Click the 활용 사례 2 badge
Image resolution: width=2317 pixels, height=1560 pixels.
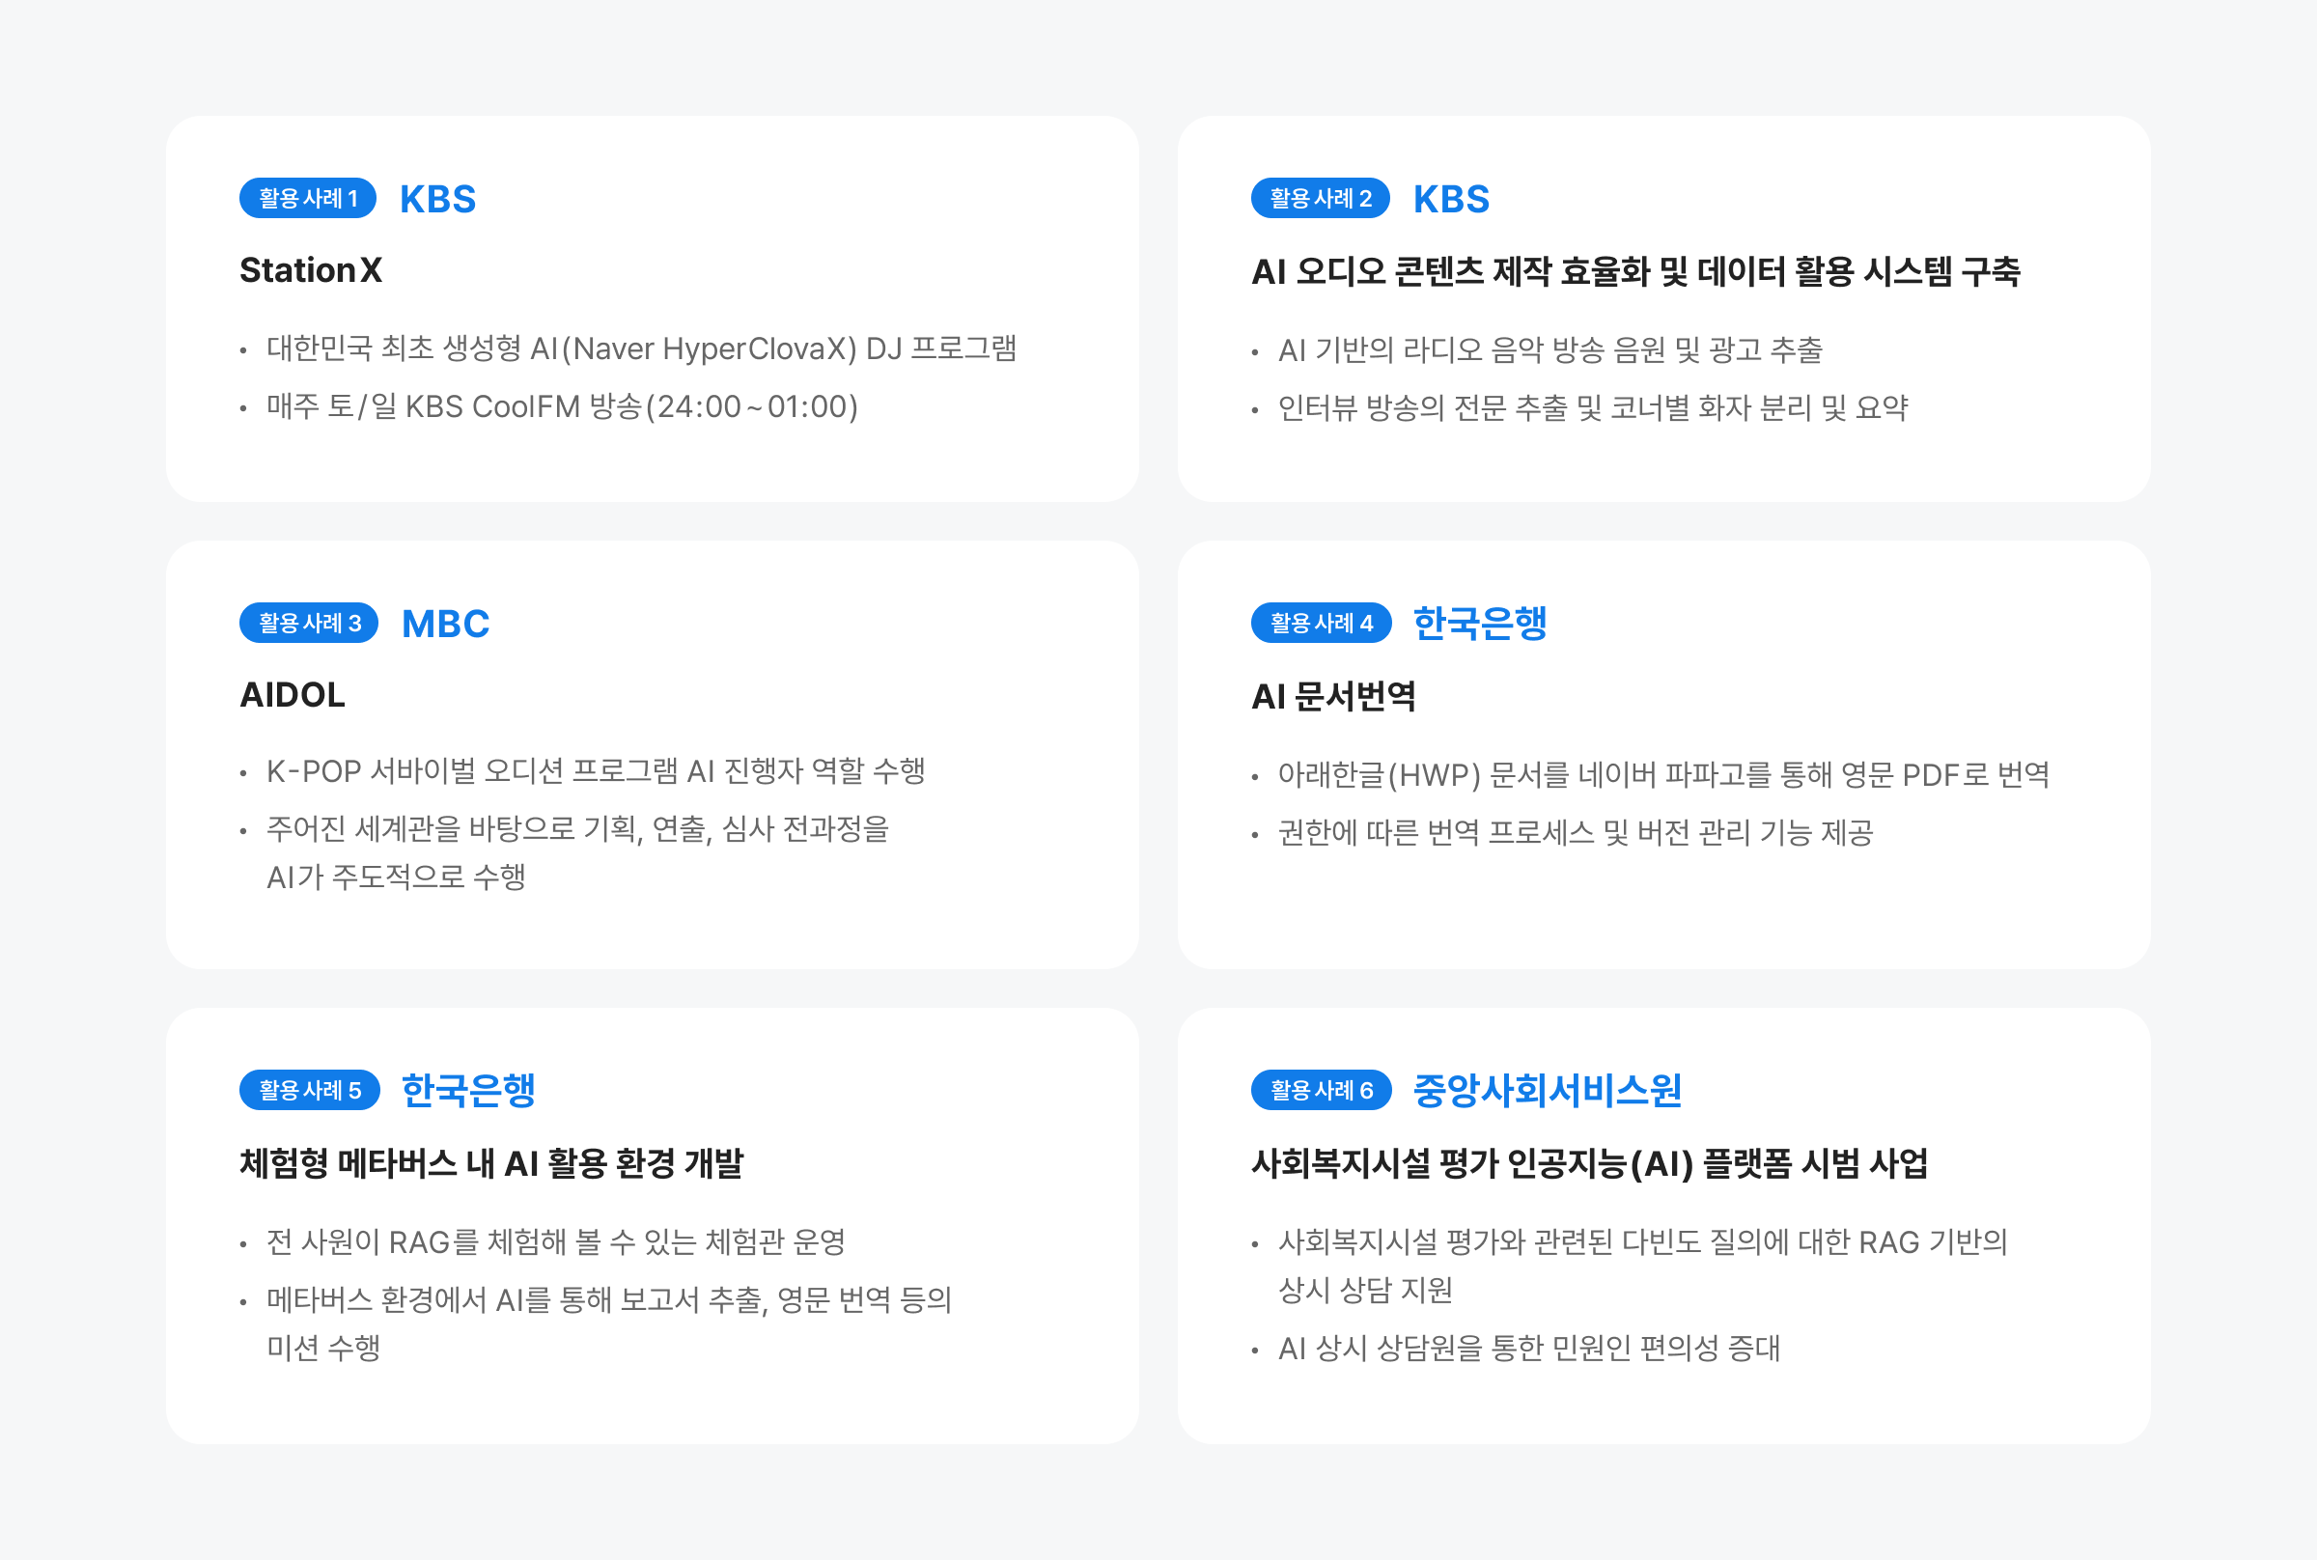[x=1319, y=198]
